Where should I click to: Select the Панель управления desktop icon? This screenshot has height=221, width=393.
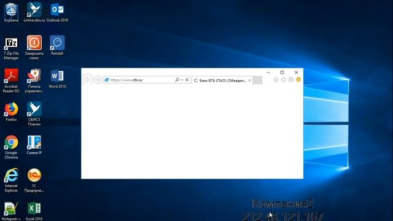pyautogui.click(x=34, y=80)
